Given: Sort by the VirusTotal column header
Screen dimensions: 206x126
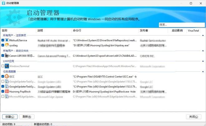Looking at the screenshot, I should pyautogui.click(x=194, y=30).
